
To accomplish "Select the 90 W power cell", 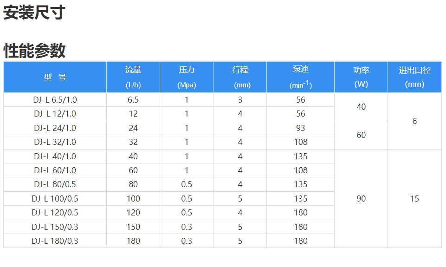I will tap(361, 199).
